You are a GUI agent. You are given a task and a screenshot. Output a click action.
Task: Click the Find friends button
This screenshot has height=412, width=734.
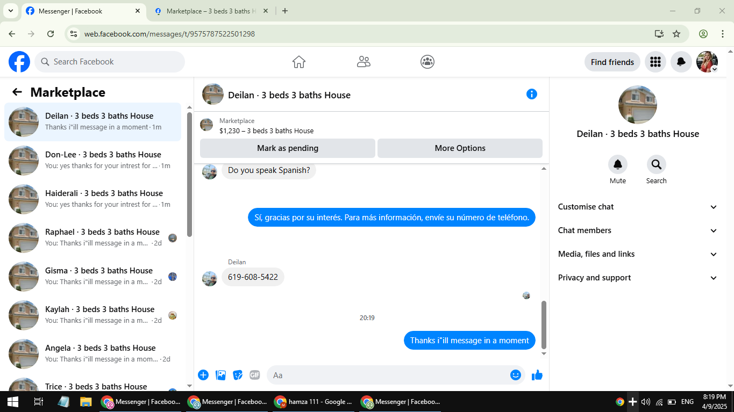coord(612,62)
